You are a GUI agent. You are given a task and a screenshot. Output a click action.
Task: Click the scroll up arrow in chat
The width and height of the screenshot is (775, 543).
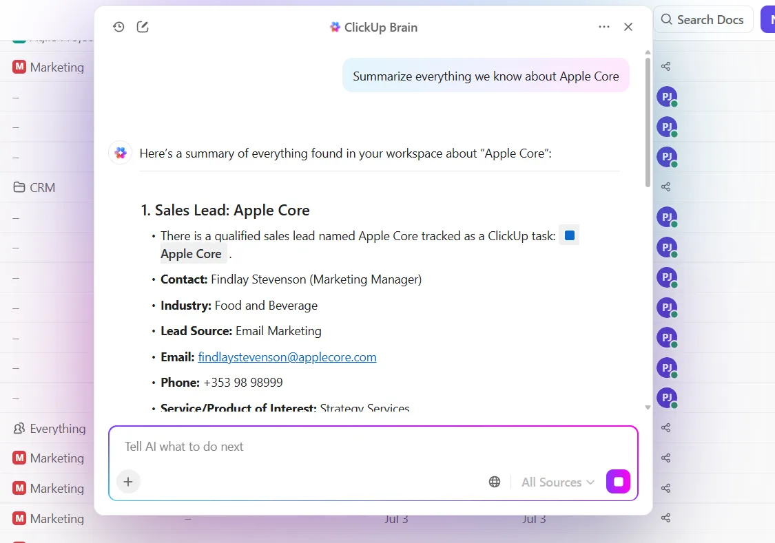(x=648, y=52)
